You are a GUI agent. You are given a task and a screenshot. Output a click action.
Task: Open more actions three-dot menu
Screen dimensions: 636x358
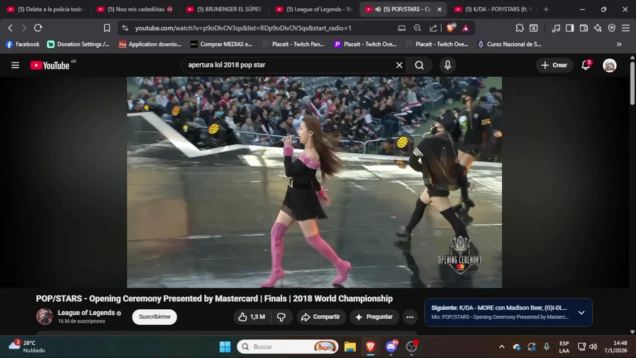(x=410, y=317)
